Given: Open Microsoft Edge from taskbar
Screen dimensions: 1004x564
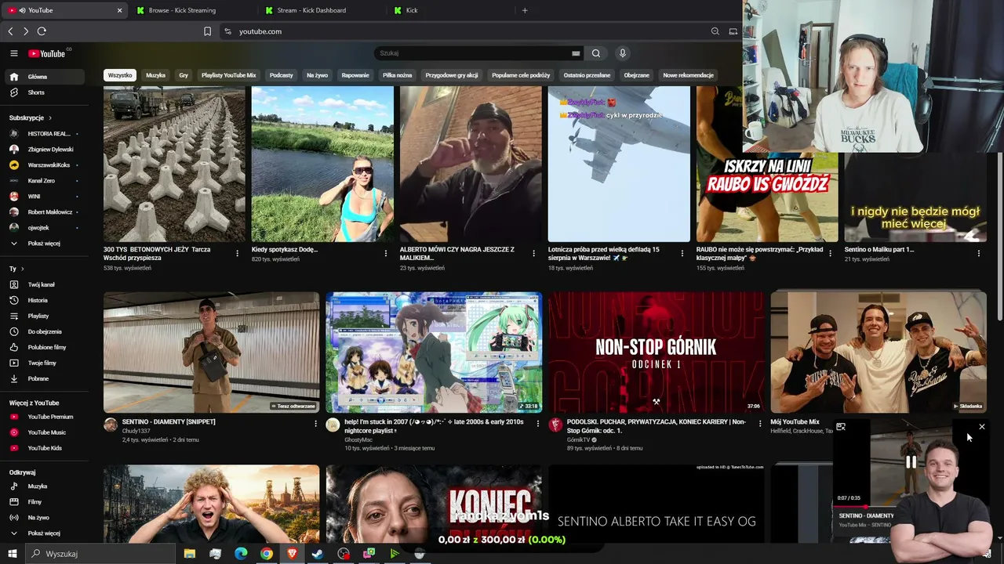Looking at the screenshot, I should [x=241, y=554].
